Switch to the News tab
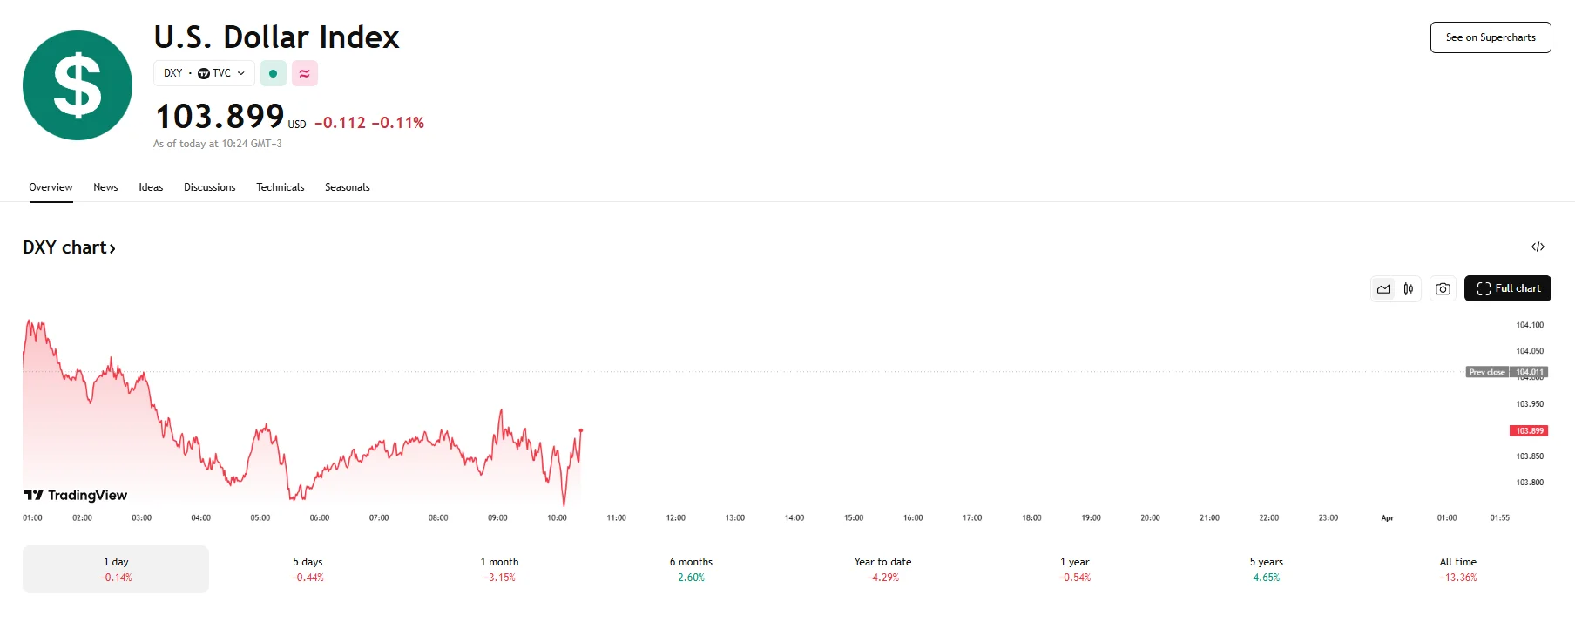This screenshot has height=622, width=1575. tap(105, 187)
